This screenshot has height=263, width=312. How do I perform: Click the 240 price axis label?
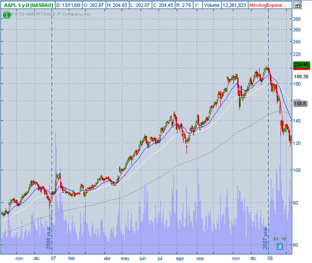pos(297,42)
